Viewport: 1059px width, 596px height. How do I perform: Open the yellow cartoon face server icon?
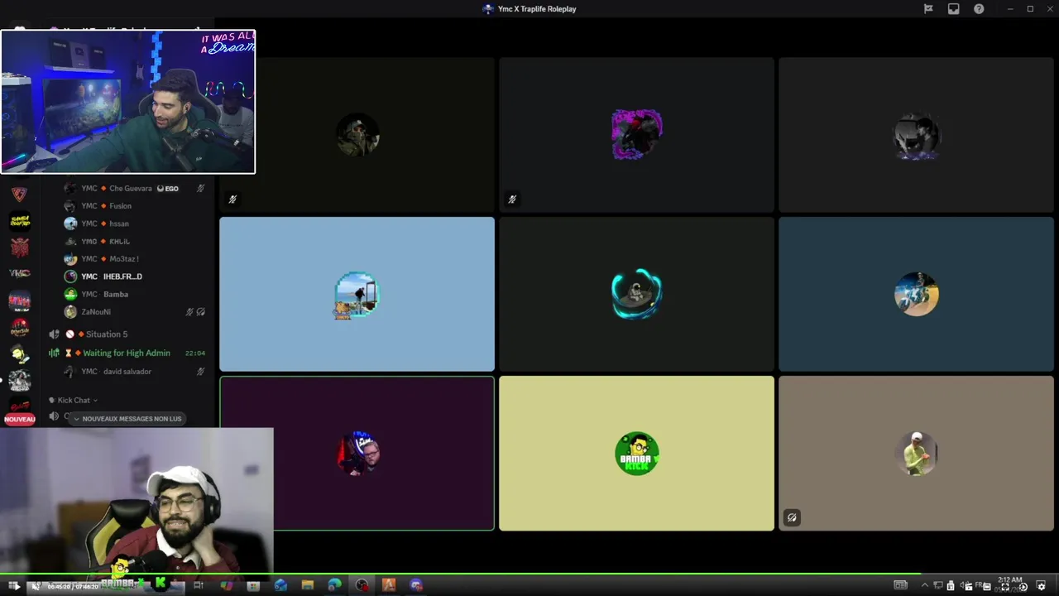(20, 353)
